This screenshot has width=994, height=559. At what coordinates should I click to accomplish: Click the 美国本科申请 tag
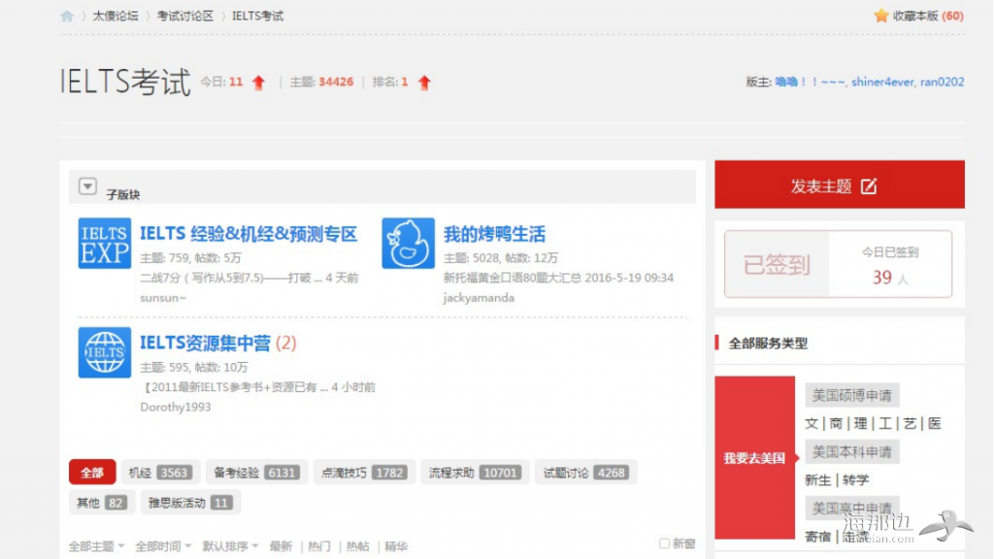point(852,452)
